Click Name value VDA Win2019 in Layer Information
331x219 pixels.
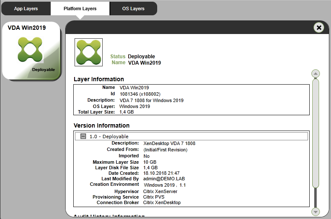(x=134, y=88)
